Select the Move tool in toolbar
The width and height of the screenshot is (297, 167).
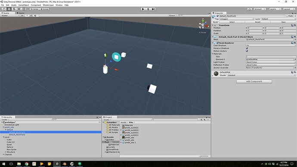pyautogui.click(x=9, y=9)
